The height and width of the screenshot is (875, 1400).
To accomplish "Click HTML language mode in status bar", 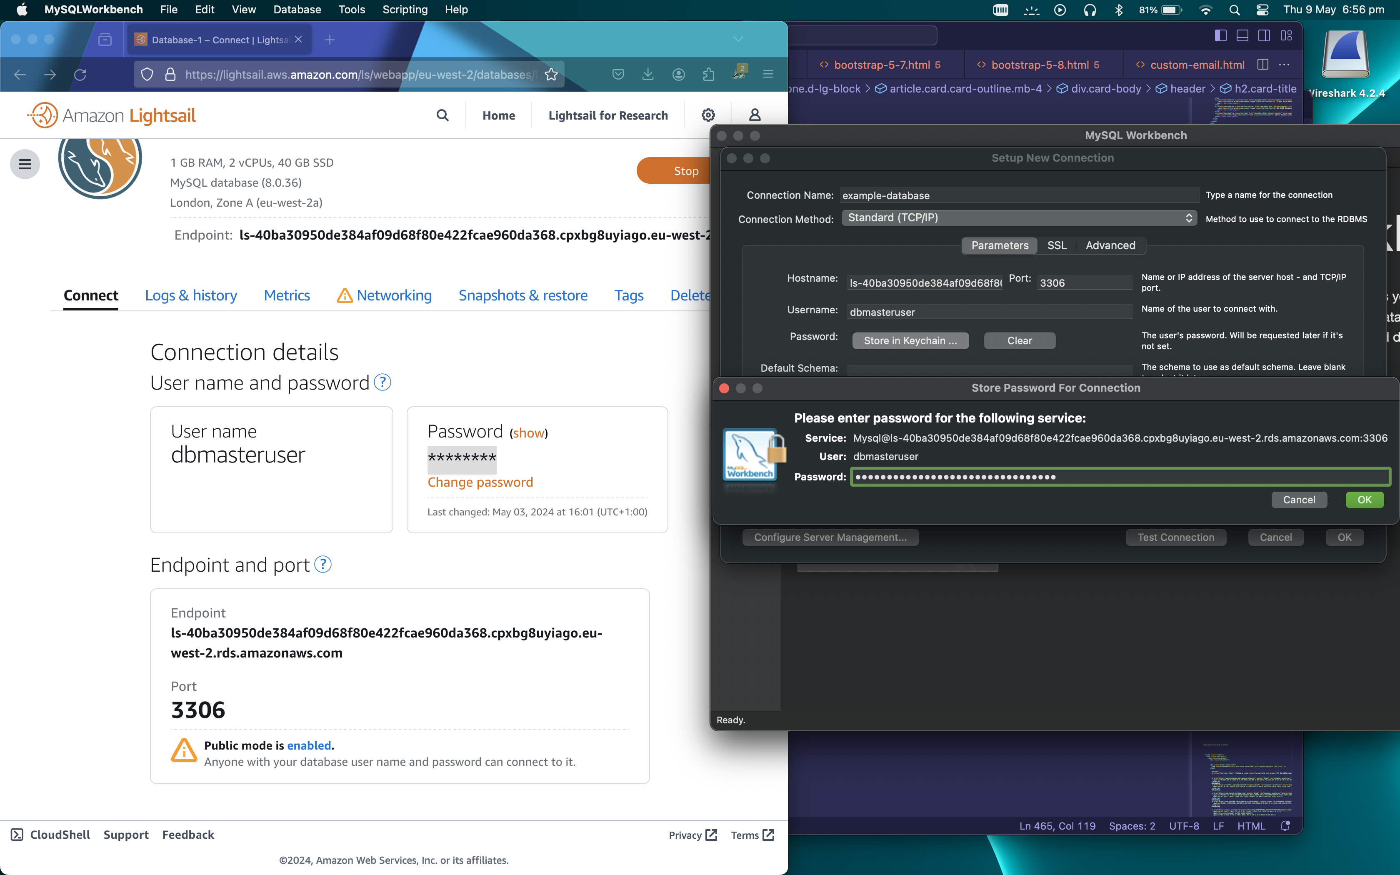I will (x=1251, y=826).
